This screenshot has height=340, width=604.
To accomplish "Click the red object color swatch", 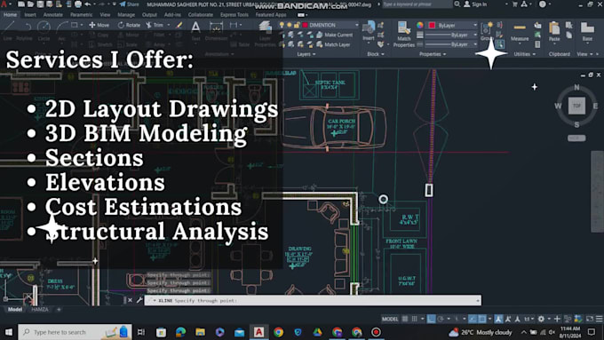I will click(x=432, y=25).
